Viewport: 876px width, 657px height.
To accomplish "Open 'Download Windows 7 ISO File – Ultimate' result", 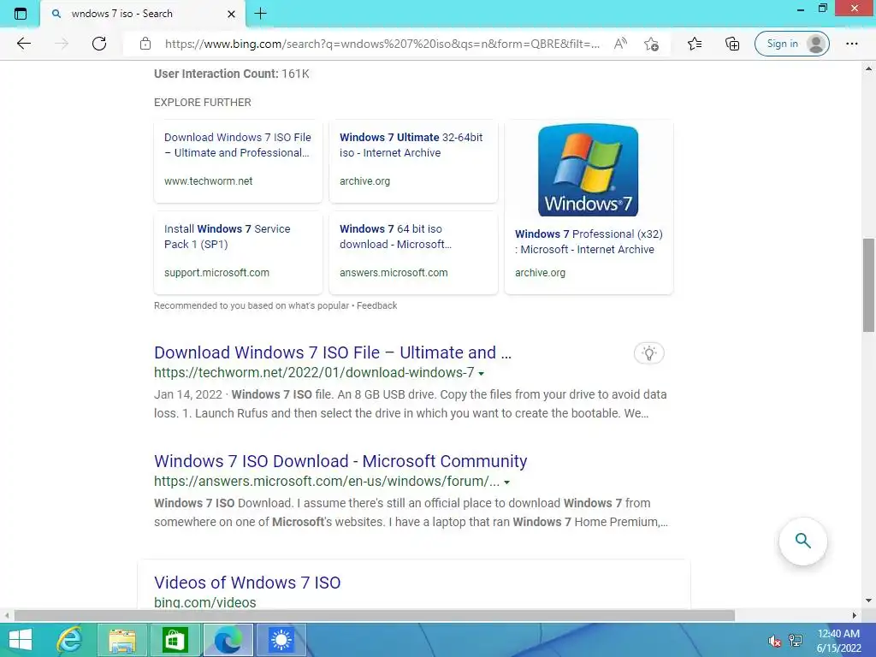I will click(x=333, y=352).
